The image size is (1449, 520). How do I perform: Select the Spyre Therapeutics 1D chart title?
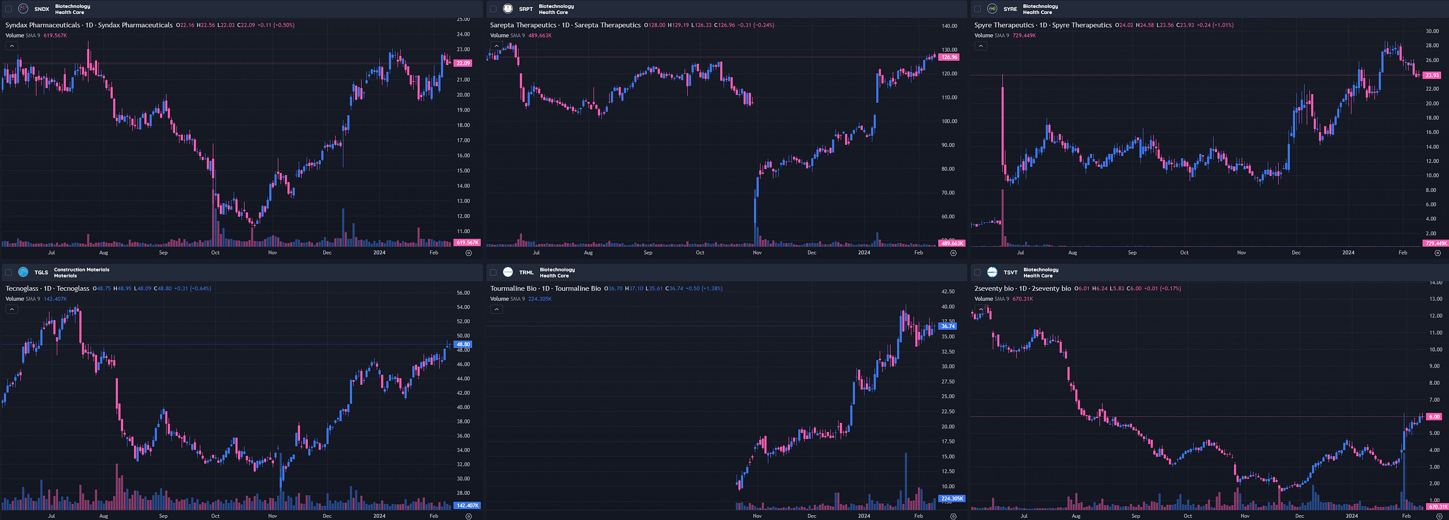[x=1043, y=25]
